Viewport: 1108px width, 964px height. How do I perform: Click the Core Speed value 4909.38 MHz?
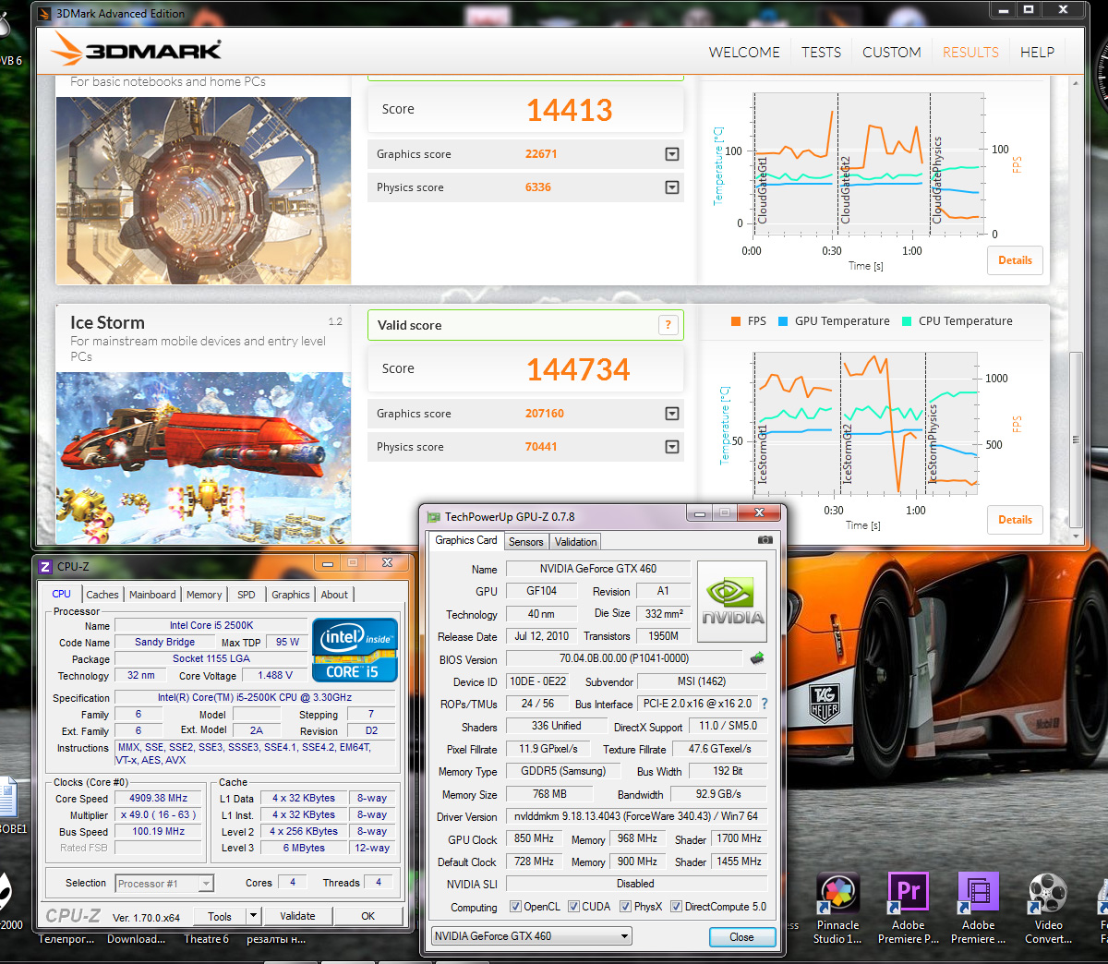158,798
